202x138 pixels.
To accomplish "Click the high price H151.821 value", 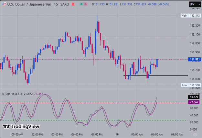I will 112,4.
